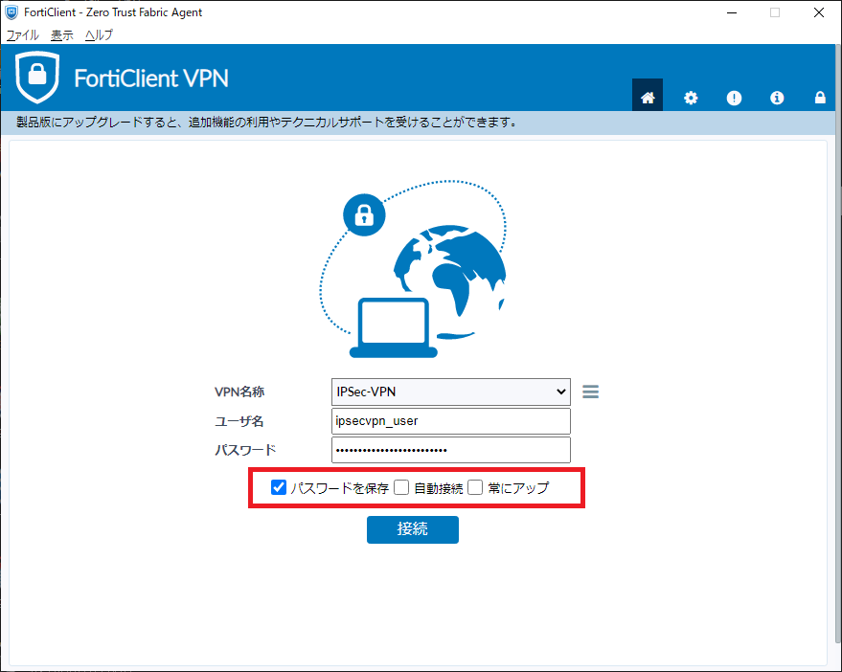Open the ヘルプ menu

[x=99, y=34]
